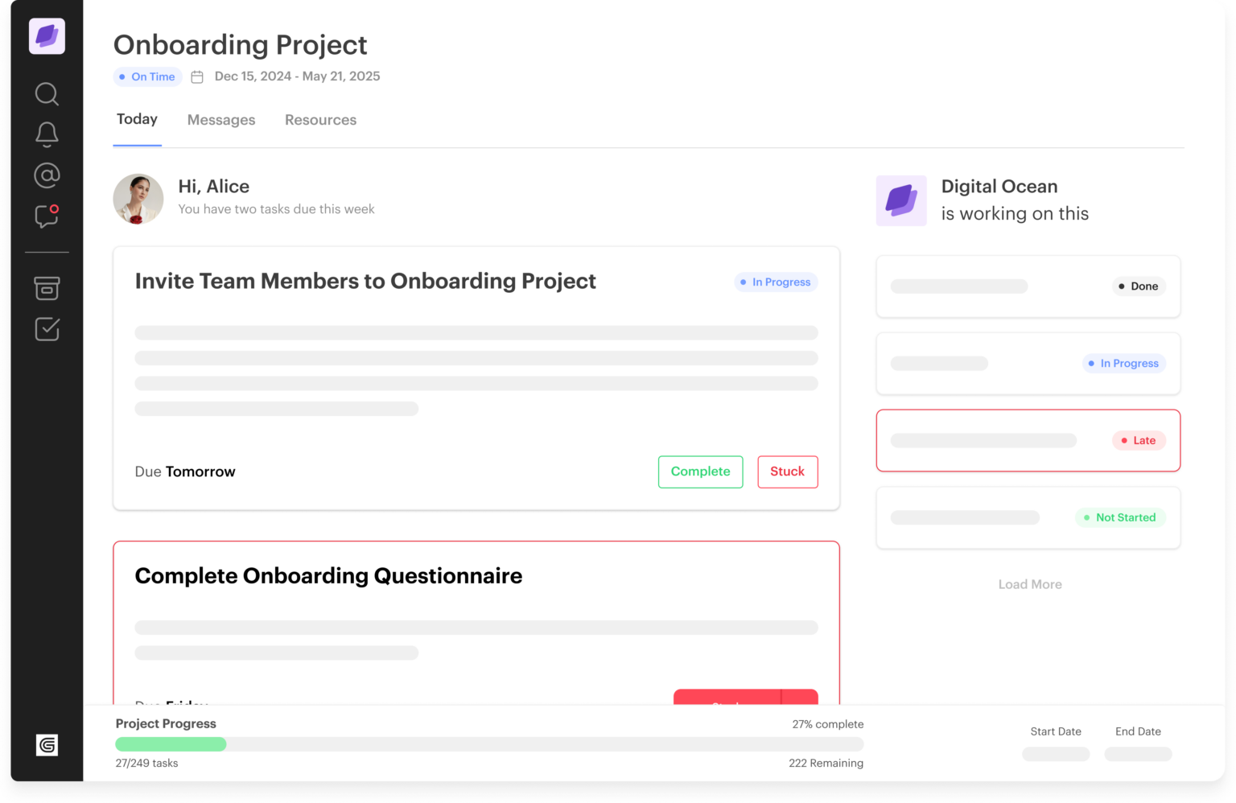Flag Invite Team Members task as Stuck
This screenshot has height=803, width=1236.
point(787,472)
